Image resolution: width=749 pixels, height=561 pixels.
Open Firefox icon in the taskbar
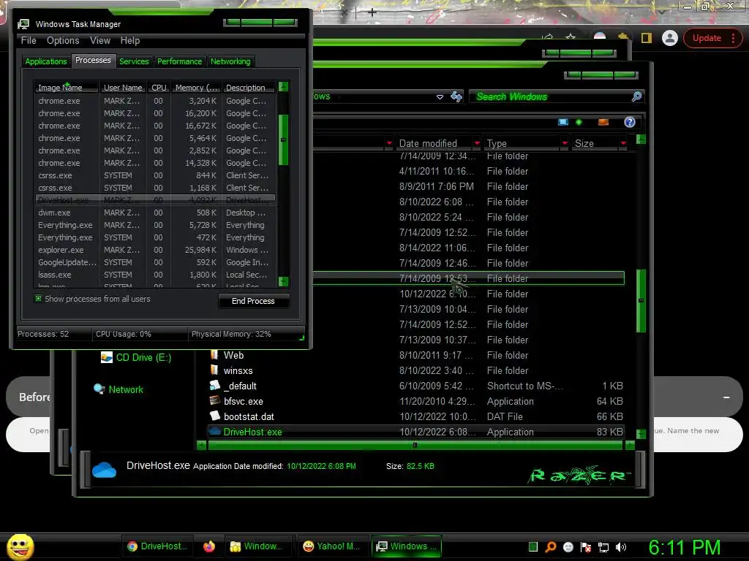point(209,546)
